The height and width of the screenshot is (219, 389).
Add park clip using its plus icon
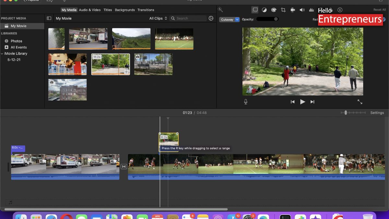pos(126,72)
